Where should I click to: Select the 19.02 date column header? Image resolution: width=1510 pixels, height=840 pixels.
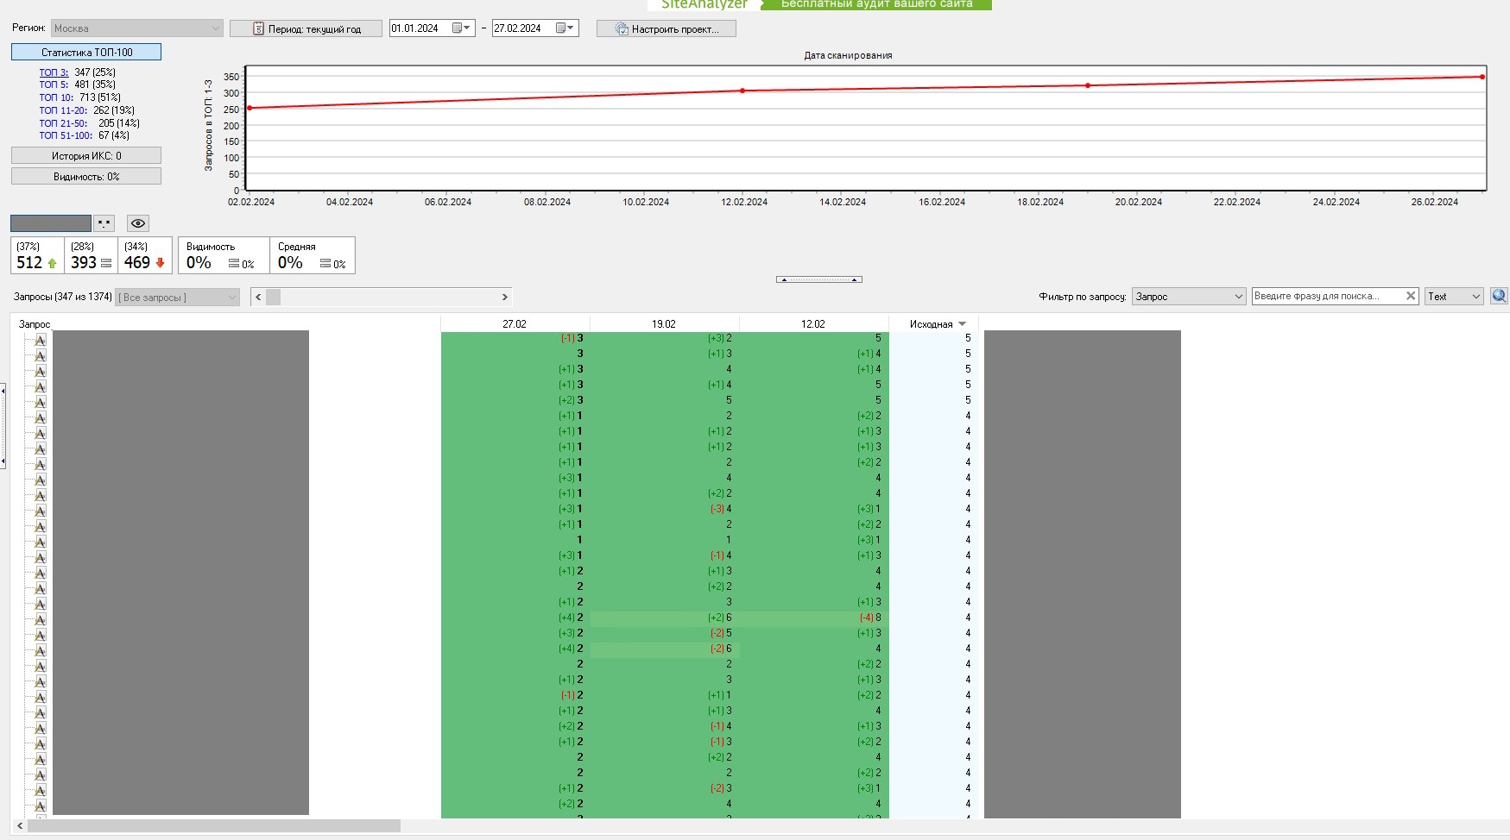(664, 324)
